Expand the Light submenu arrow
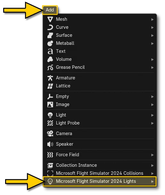Viewport: 165px width, 195px height. pos(152,115)
